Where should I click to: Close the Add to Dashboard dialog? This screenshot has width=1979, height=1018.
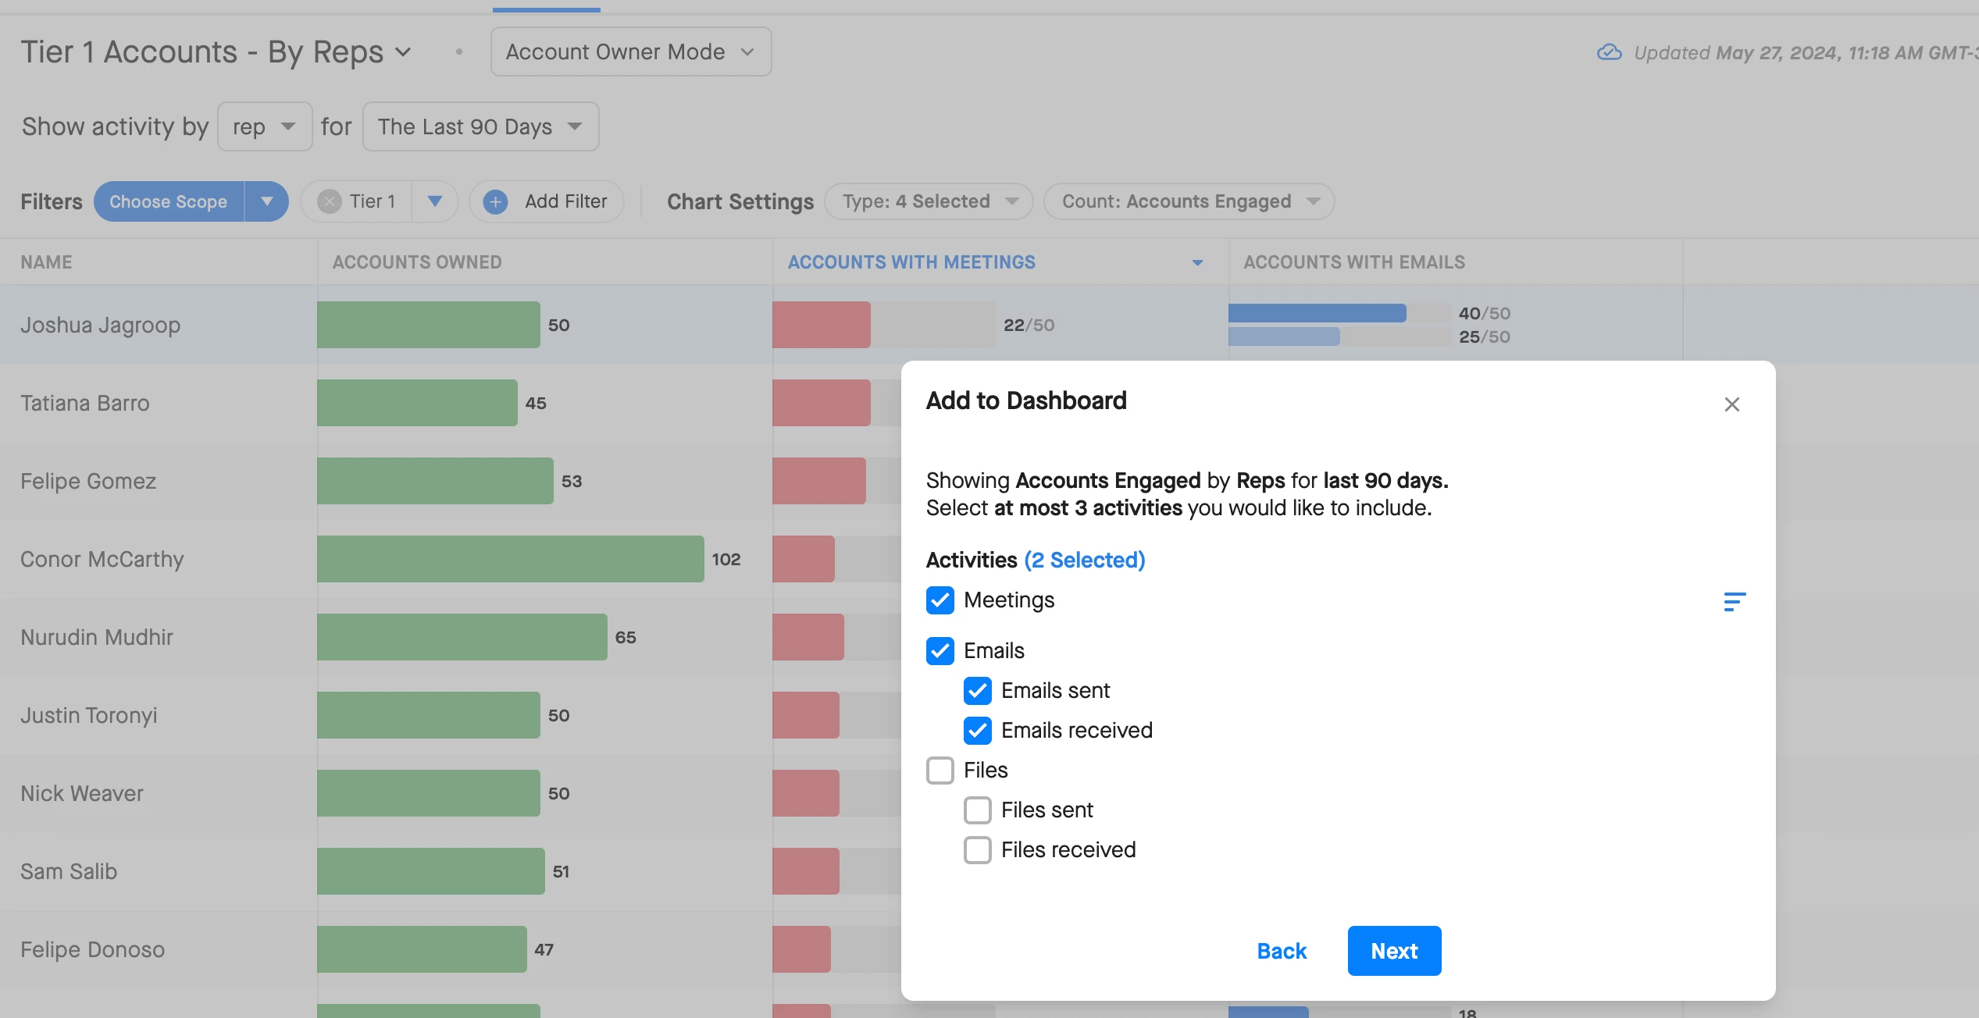pos(1731,404)
